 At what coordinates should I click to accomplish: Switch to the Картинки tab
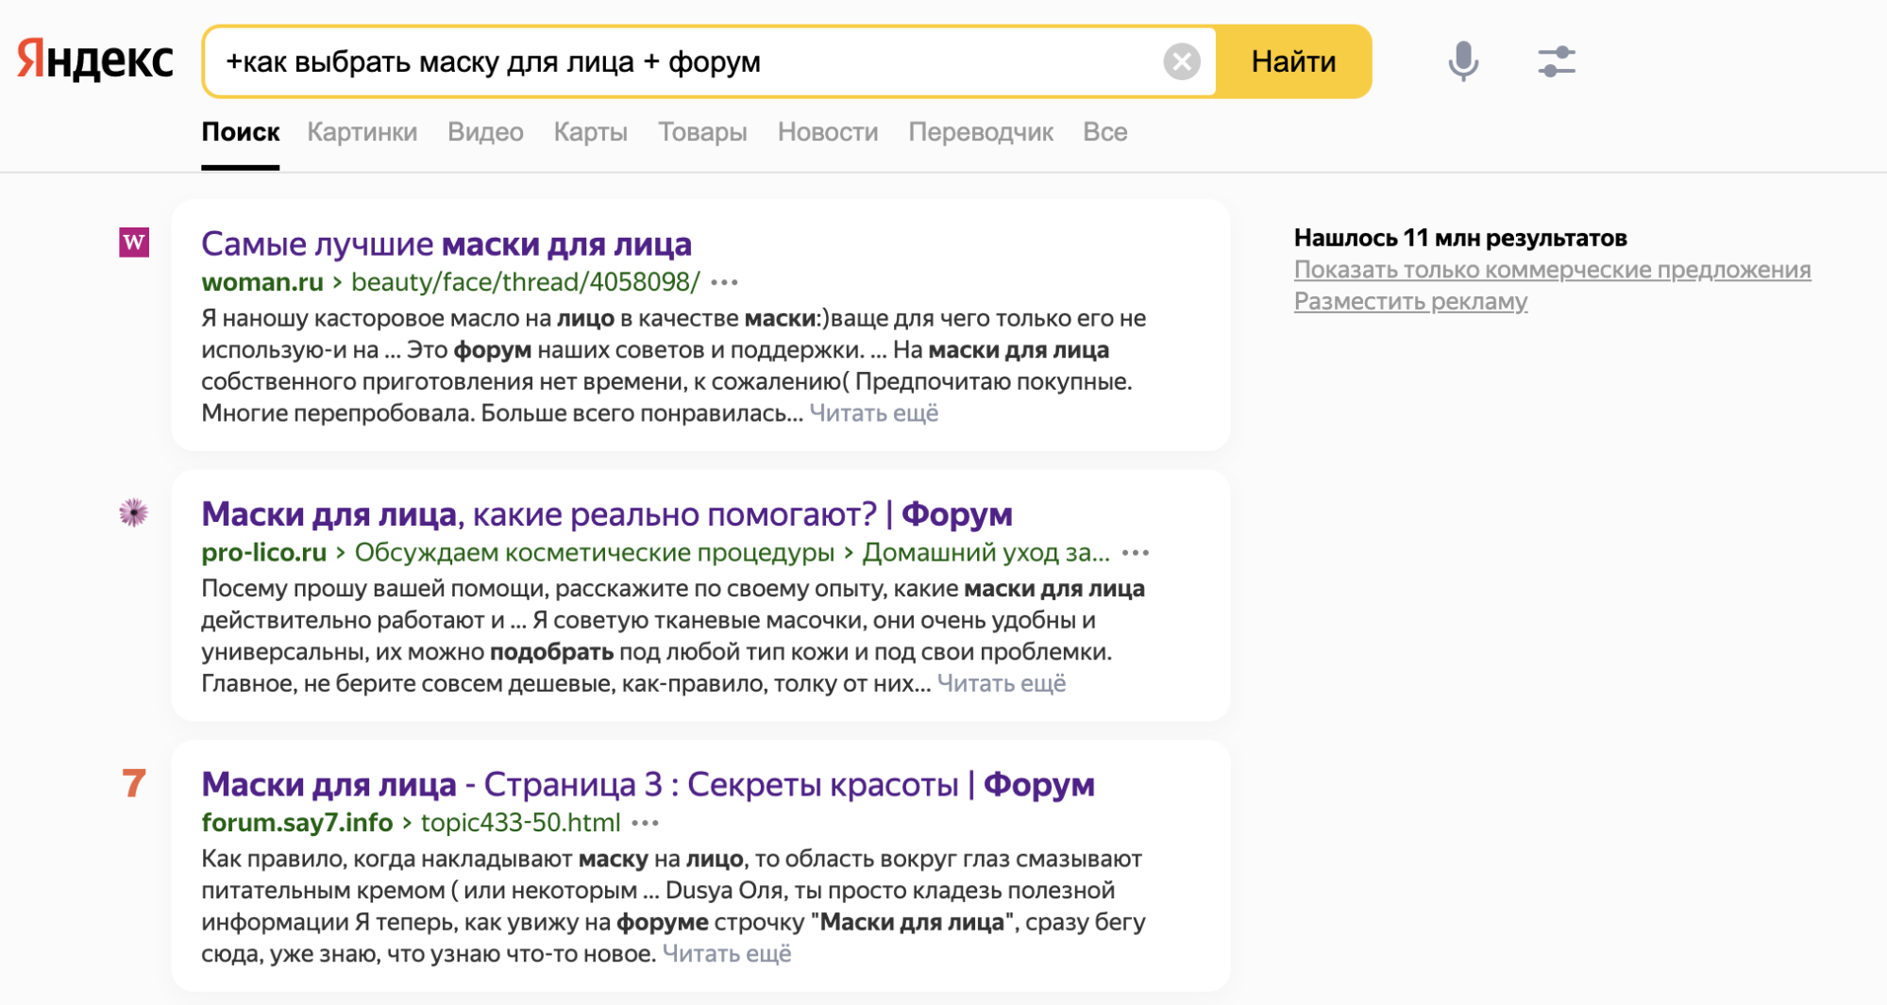click(362, 132)
